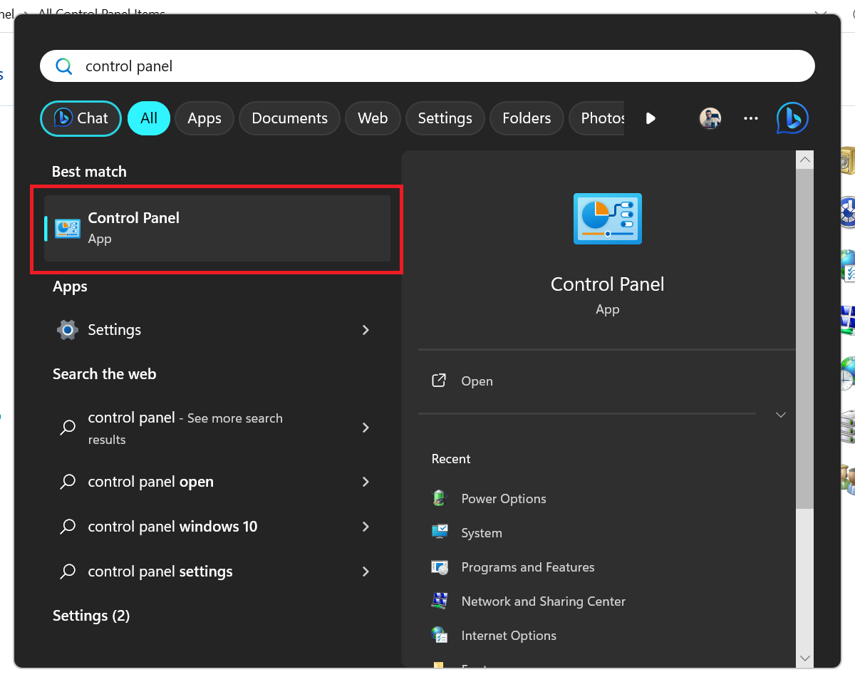Click the Open external-link icon
The width and height of the screenshot is (855, 682).
coord(439,381)
